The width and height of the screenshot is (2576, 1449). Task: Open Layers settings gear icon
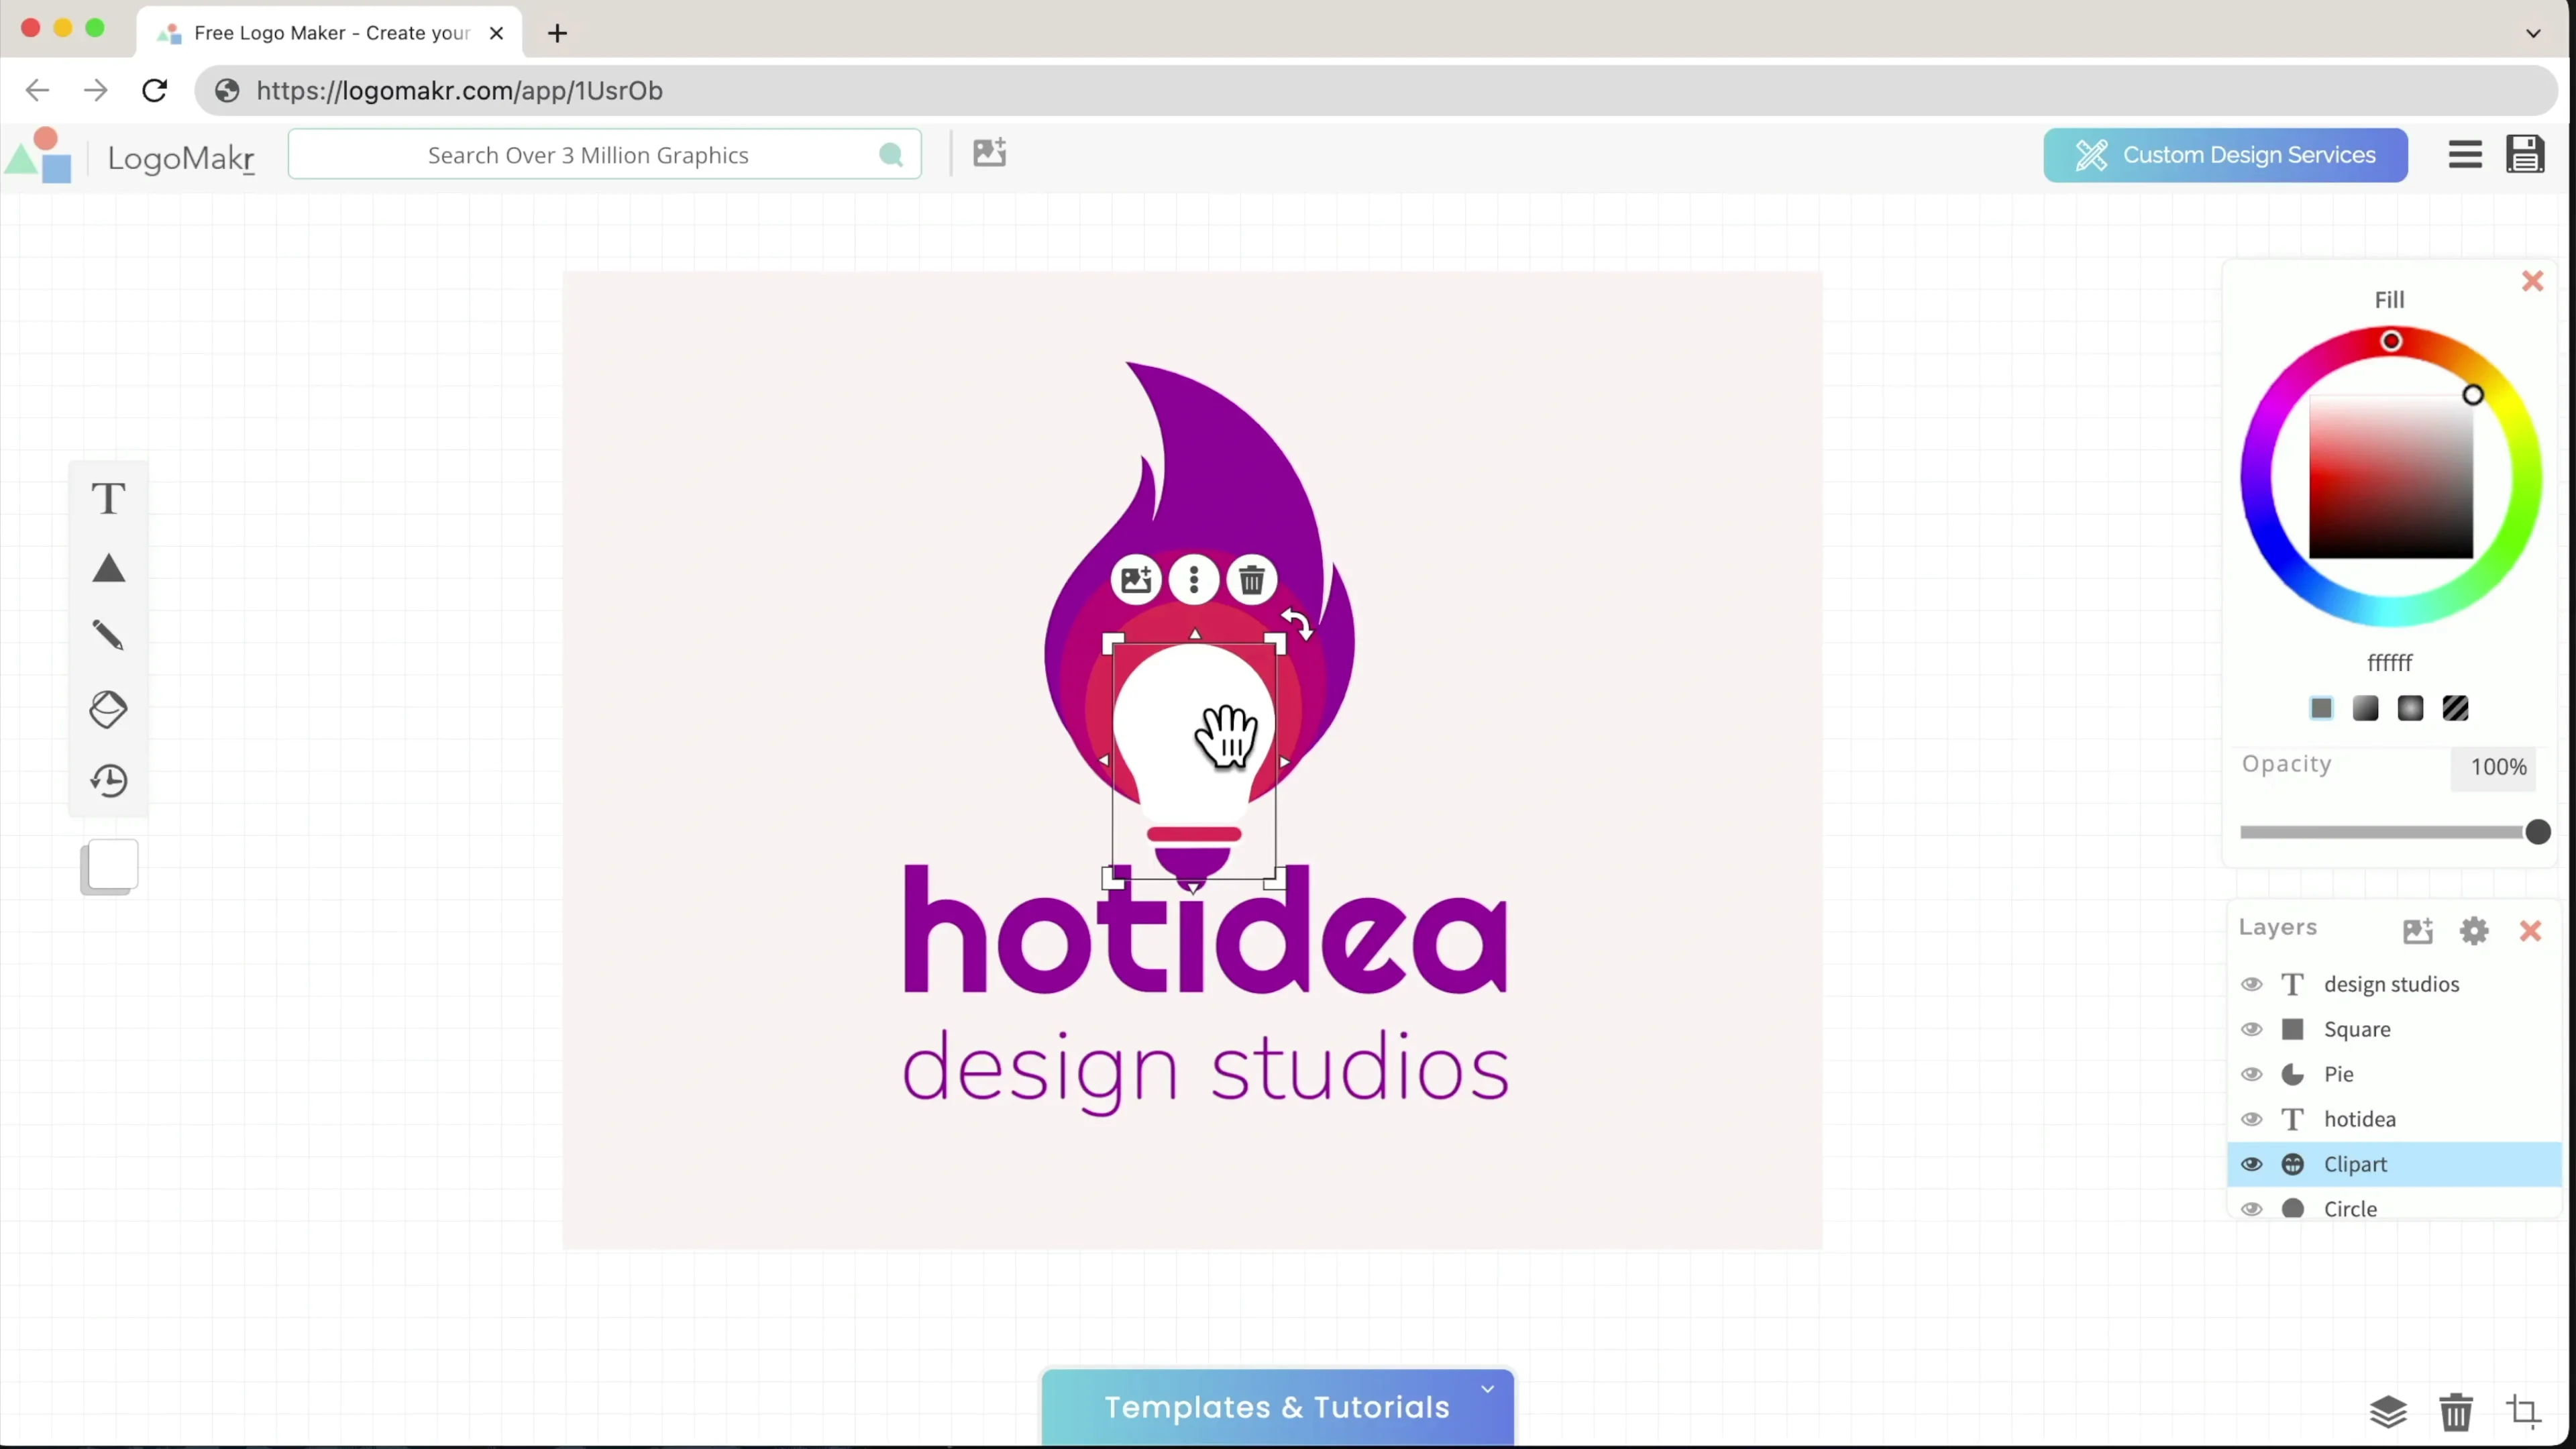coord(2474,931)
